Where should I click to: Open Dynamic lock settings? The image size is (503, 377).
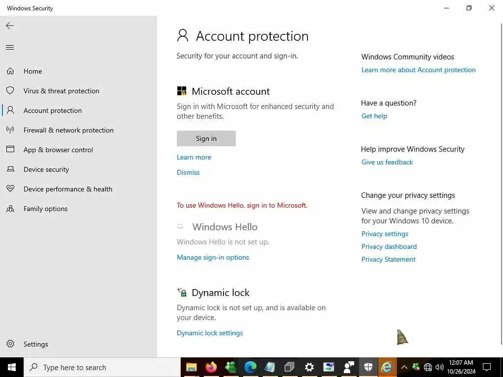click(x=210, y=333)
